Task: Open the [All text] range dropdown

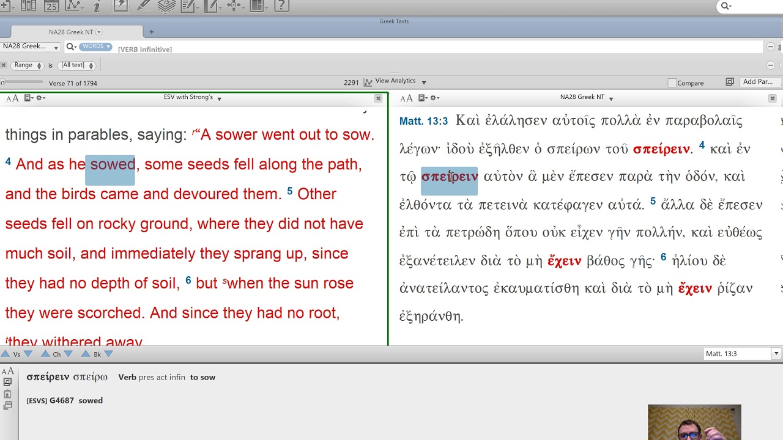Action: (77, 65)
